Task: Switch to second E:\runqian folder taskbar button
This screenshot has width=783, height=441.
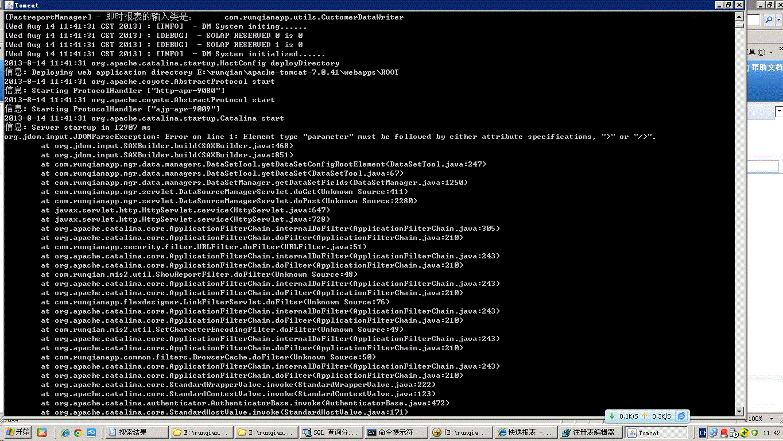Action: coord(267,432)
